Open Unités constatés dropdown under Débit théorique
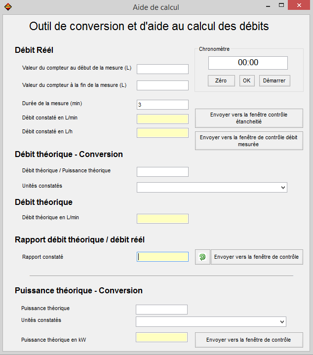 click(x=212, y=188)
